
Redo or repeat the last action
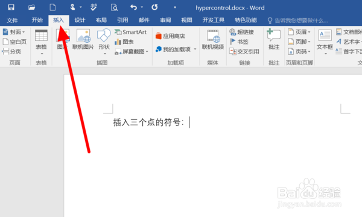click(154, 7)
